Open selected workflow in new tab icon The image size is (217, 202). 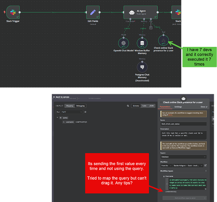205,166
